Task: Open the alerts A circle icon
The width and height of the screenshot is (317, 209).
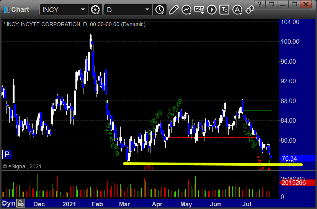Action: tap(237, 10)
